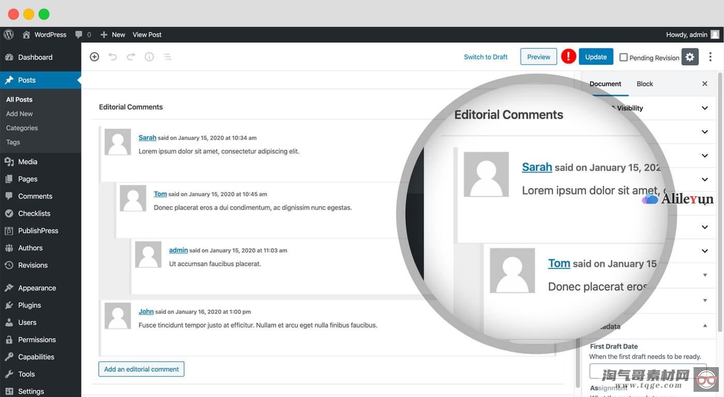
Task: Click the Checklists checkmark icon
Action: 9,213
